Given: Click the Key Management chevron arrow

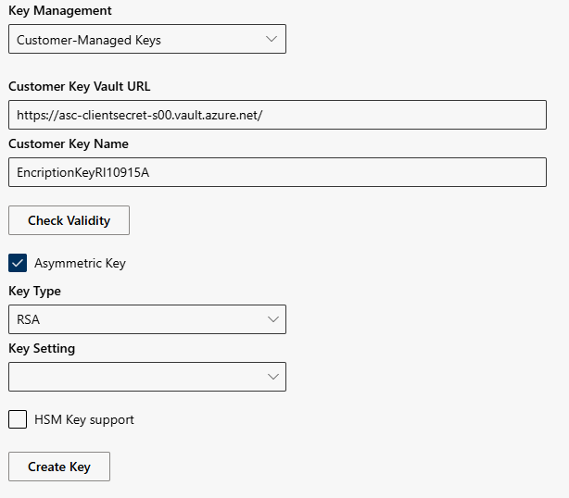Looking at the screenshot, I should [272, 40].
